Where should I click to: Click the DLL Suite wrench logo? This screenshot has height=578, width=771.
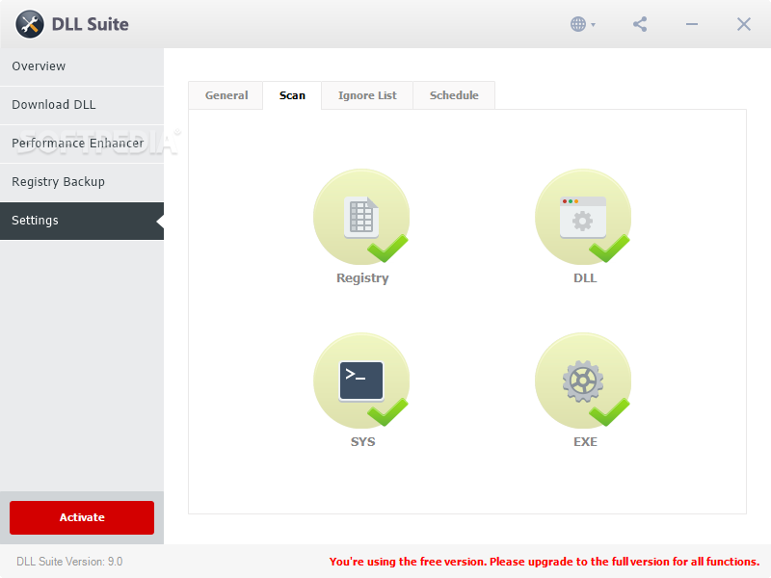30,24
